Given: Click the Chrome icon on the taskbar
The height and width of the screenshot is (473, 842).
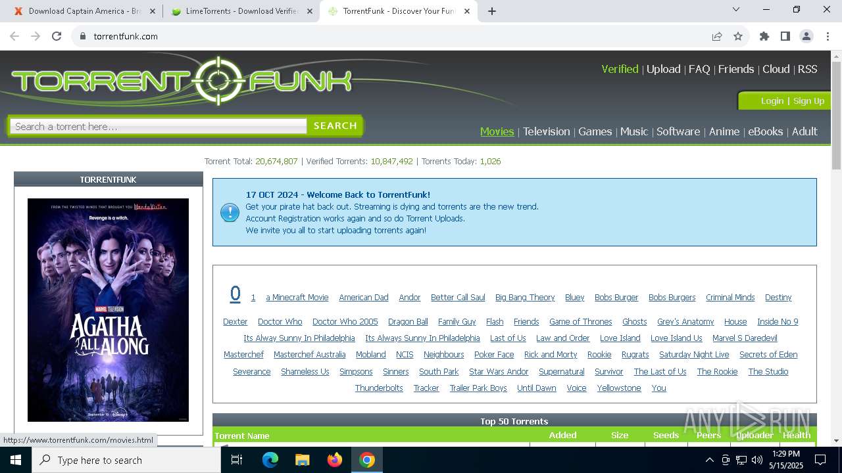Looking at the screenshot, I should tap(367, 460).
